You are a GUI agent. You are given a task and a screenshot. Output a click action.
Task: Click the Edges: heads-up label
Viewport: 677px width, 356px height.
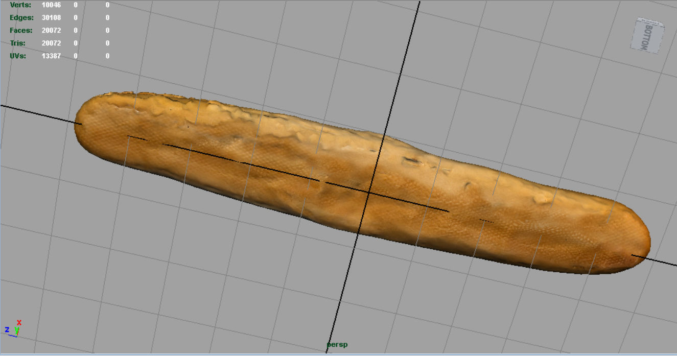pos(21,17)
